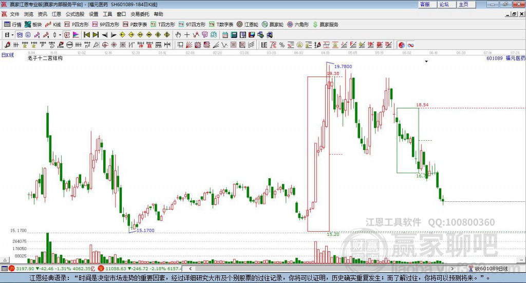Expand the candlestick style dropdown arrow
The height and width of the screenshot is (283, 526).
tap(60, 35)
